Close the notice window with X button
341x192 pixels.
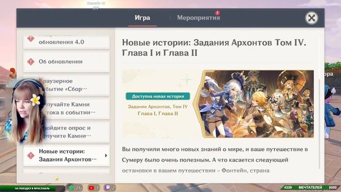click(311, 18)
